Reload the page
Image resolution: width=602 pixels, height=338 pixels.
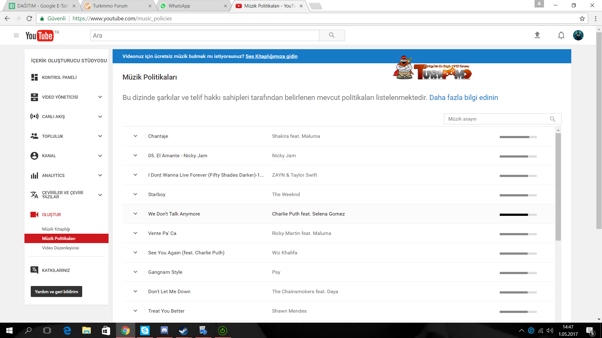(29, 18)
